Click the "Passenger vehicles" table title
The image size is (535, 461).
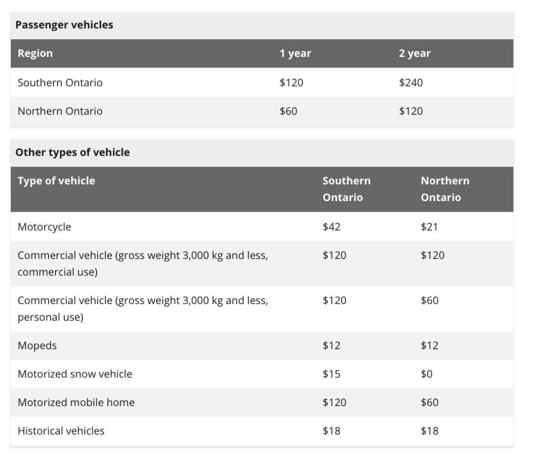[x=64, y=25]
